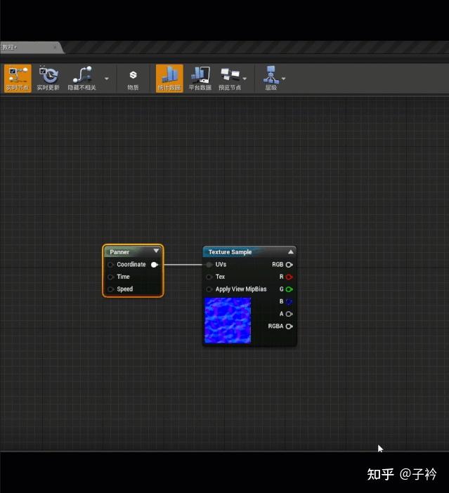The height and width of the screenshot is (493, 449).
Task: Click the wire connecting Panner to UVs
Action: click(x=183, y=265)
